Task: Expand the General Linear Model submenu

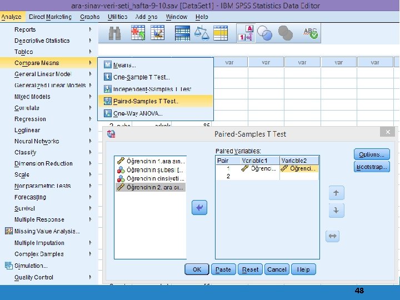Action: coord(49,74)
